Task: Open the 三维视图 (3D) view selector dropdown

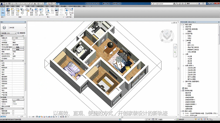Action: [x=15, y=33]
